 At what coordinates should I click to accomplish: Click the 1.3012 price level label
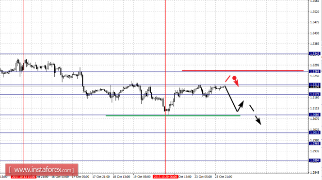coord(314,133)
